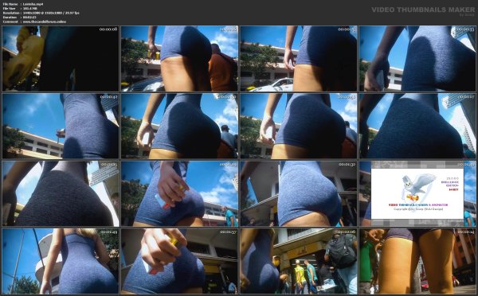Click the File Size value in header

coord(30,9)
